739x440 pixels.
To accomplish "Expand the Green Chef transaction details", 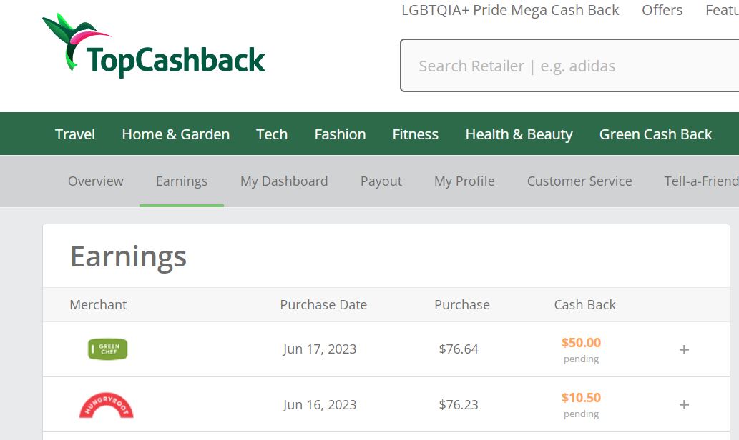I will click(684, 350).
